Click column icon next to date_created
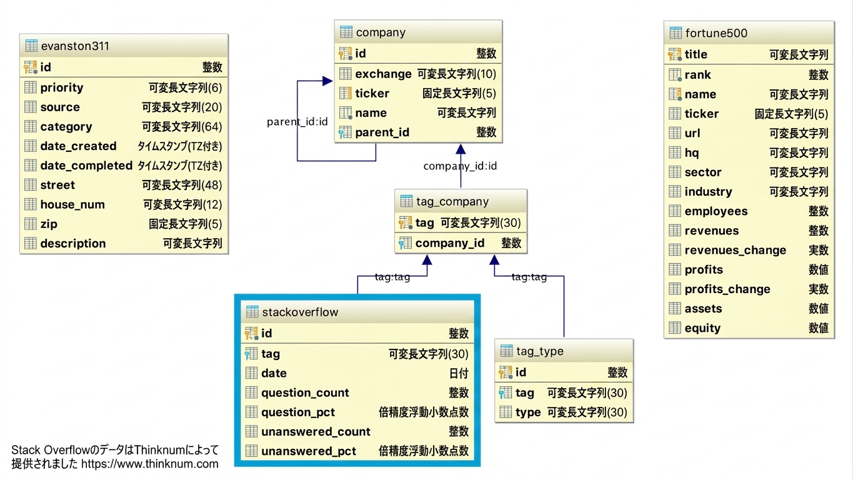Viewport: 853px width, 480px height. (31, 146)
